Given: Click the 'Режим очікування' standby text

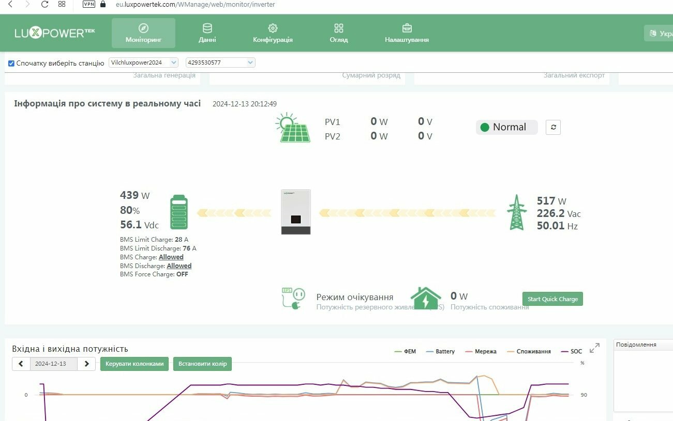Looking at the screenshot, I should point(355,297).
